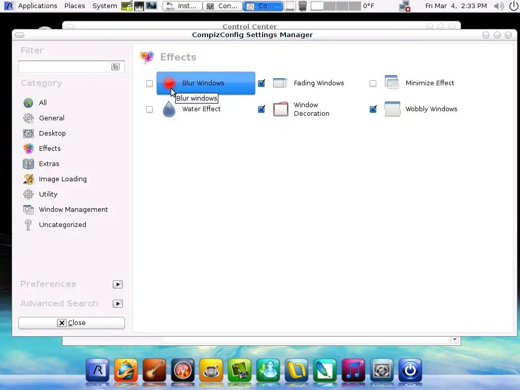Disable the Wobbly Windows checkbox
This screenshot has width=520, height=390.
pyautogui.click(x=373, y=109)
